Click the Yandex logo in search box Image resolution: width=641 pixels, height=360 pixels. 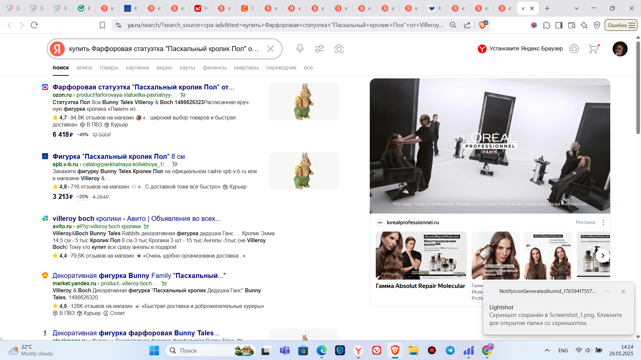click(57, 49)
